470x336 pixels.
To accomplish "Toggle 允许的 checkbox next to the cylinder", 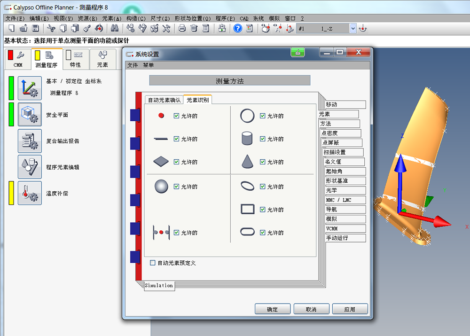I will coord(263,139).
